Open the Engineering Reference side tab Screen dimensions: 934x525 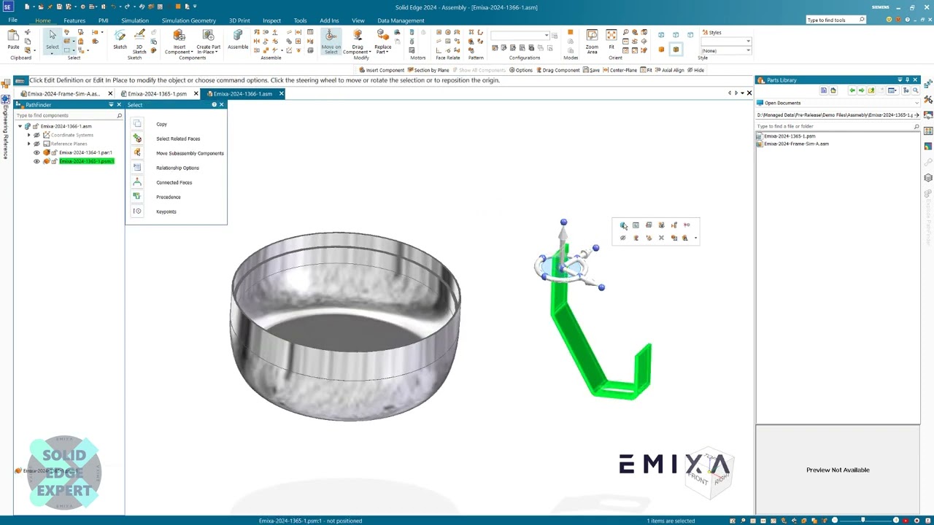[x=5, y=129]
